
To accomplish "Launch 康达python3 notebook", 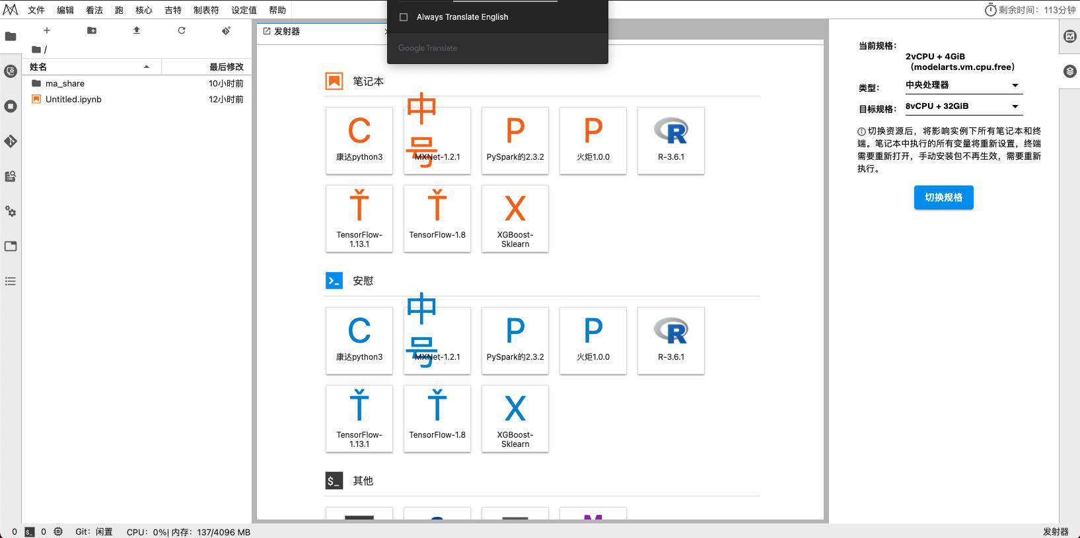I will 359,141.
